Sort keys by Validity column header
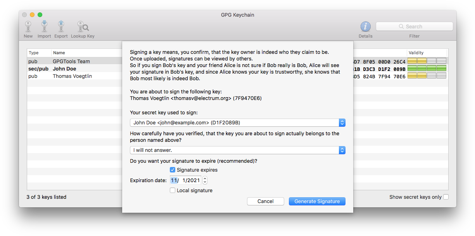Viewport: 475px width, 236px height. coord(427,53)
